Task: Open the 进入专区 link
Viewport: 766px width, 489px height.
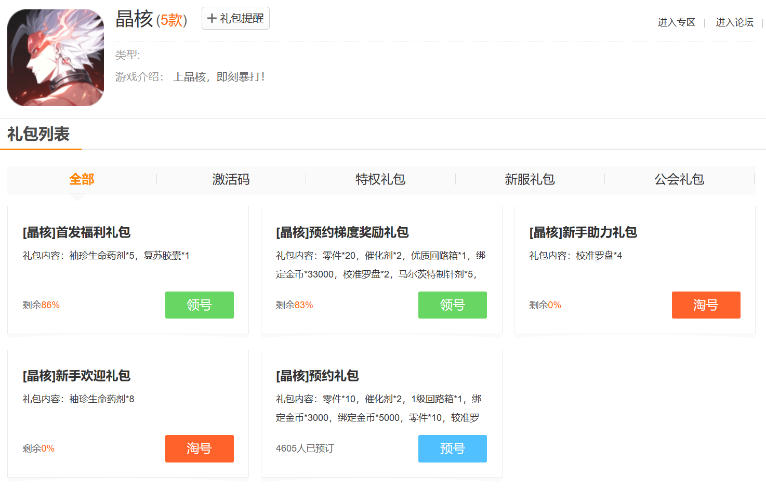Action: tap(676, 22)
